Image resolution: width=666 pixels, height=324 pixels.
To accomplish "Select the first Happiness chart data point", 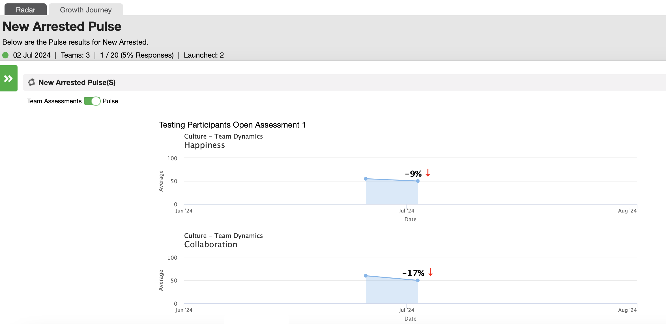I will click(366, 179).
